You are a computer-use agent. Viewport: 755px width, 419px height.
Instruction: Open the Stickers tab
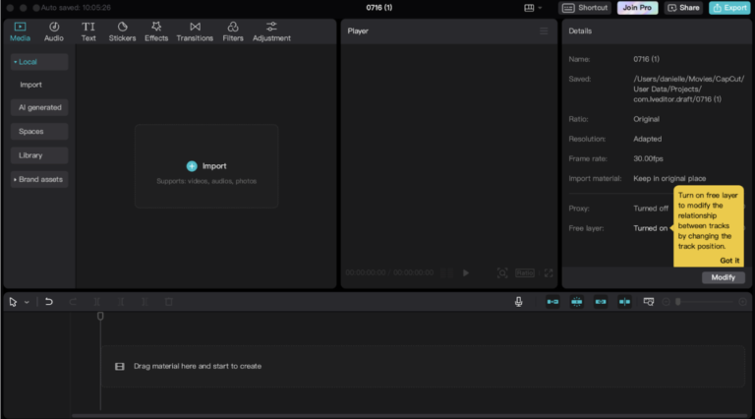[x=122, y=31]
